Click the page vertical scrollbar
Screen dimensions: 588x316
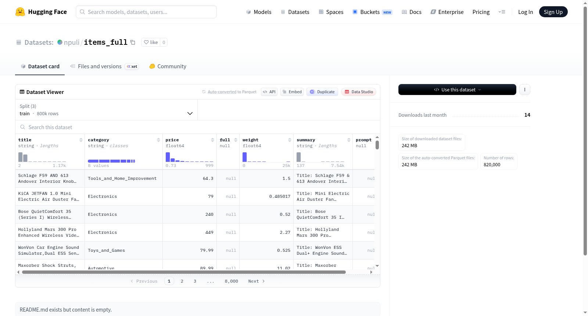585,131
